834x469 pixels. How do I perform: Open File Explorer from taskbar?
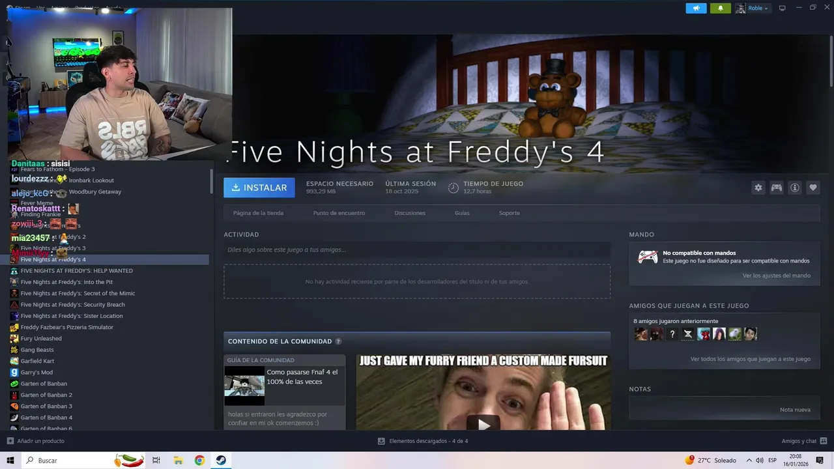tap(178, 461)
